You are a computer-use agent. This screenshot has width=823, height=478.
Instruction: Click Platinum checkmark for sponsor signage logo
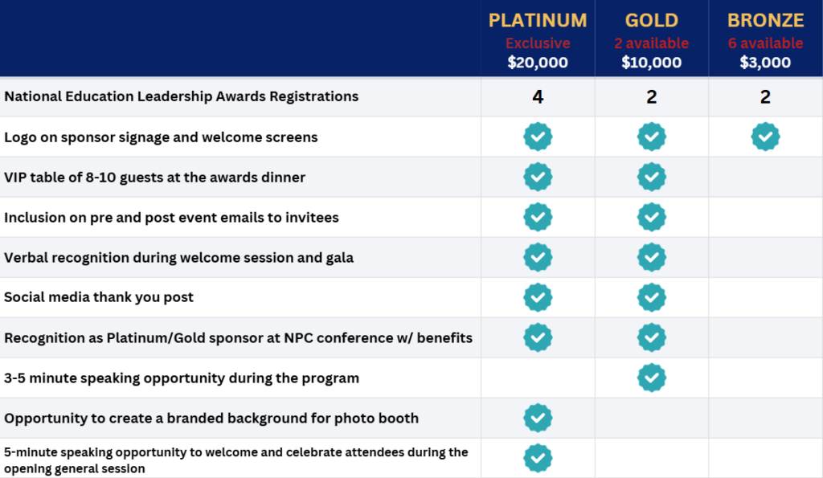click(x=538, y=137)
